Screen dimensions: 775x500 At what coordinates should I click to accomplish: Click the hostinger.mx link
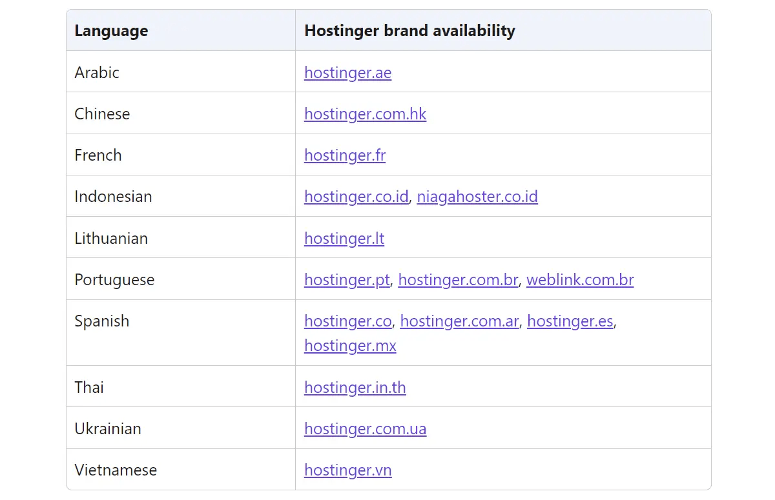pos(350,346)
